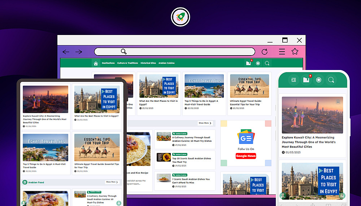
Task: Click the red Google News button
Action: (x=246, y=156)
